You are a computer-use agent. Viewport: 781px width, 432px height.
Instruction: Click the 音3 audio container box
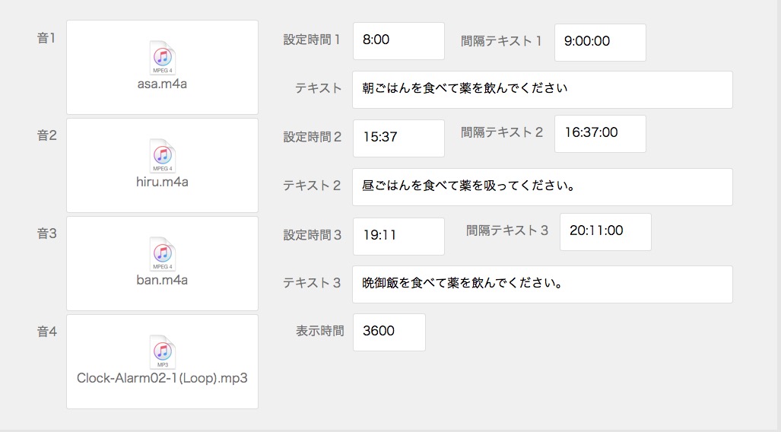(163, 264)
